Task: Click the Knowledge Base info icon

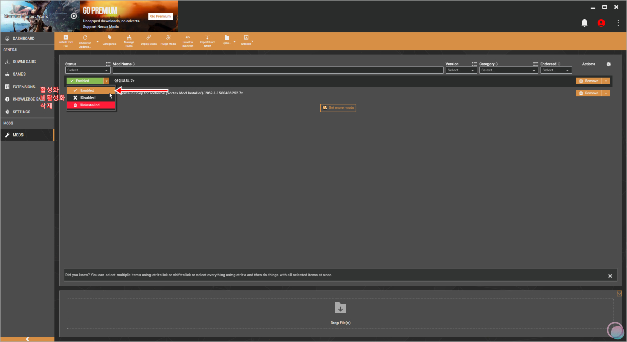Action: point(7,99)
